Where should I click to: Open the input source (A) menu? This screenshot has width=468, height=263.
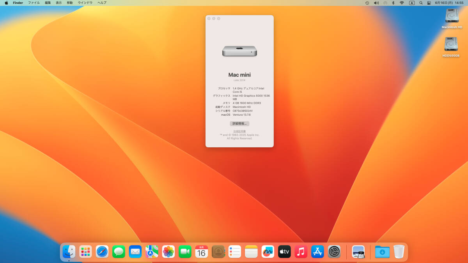pyautogui.click(x=412, y=3)
